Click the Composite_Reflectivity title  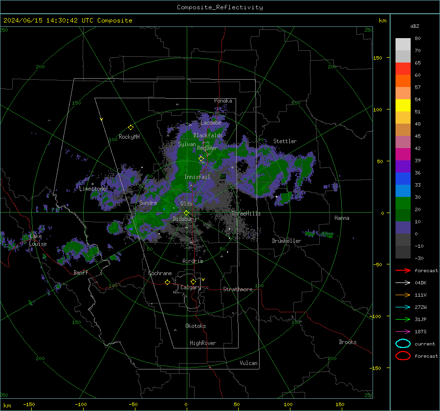coord(220,7)
